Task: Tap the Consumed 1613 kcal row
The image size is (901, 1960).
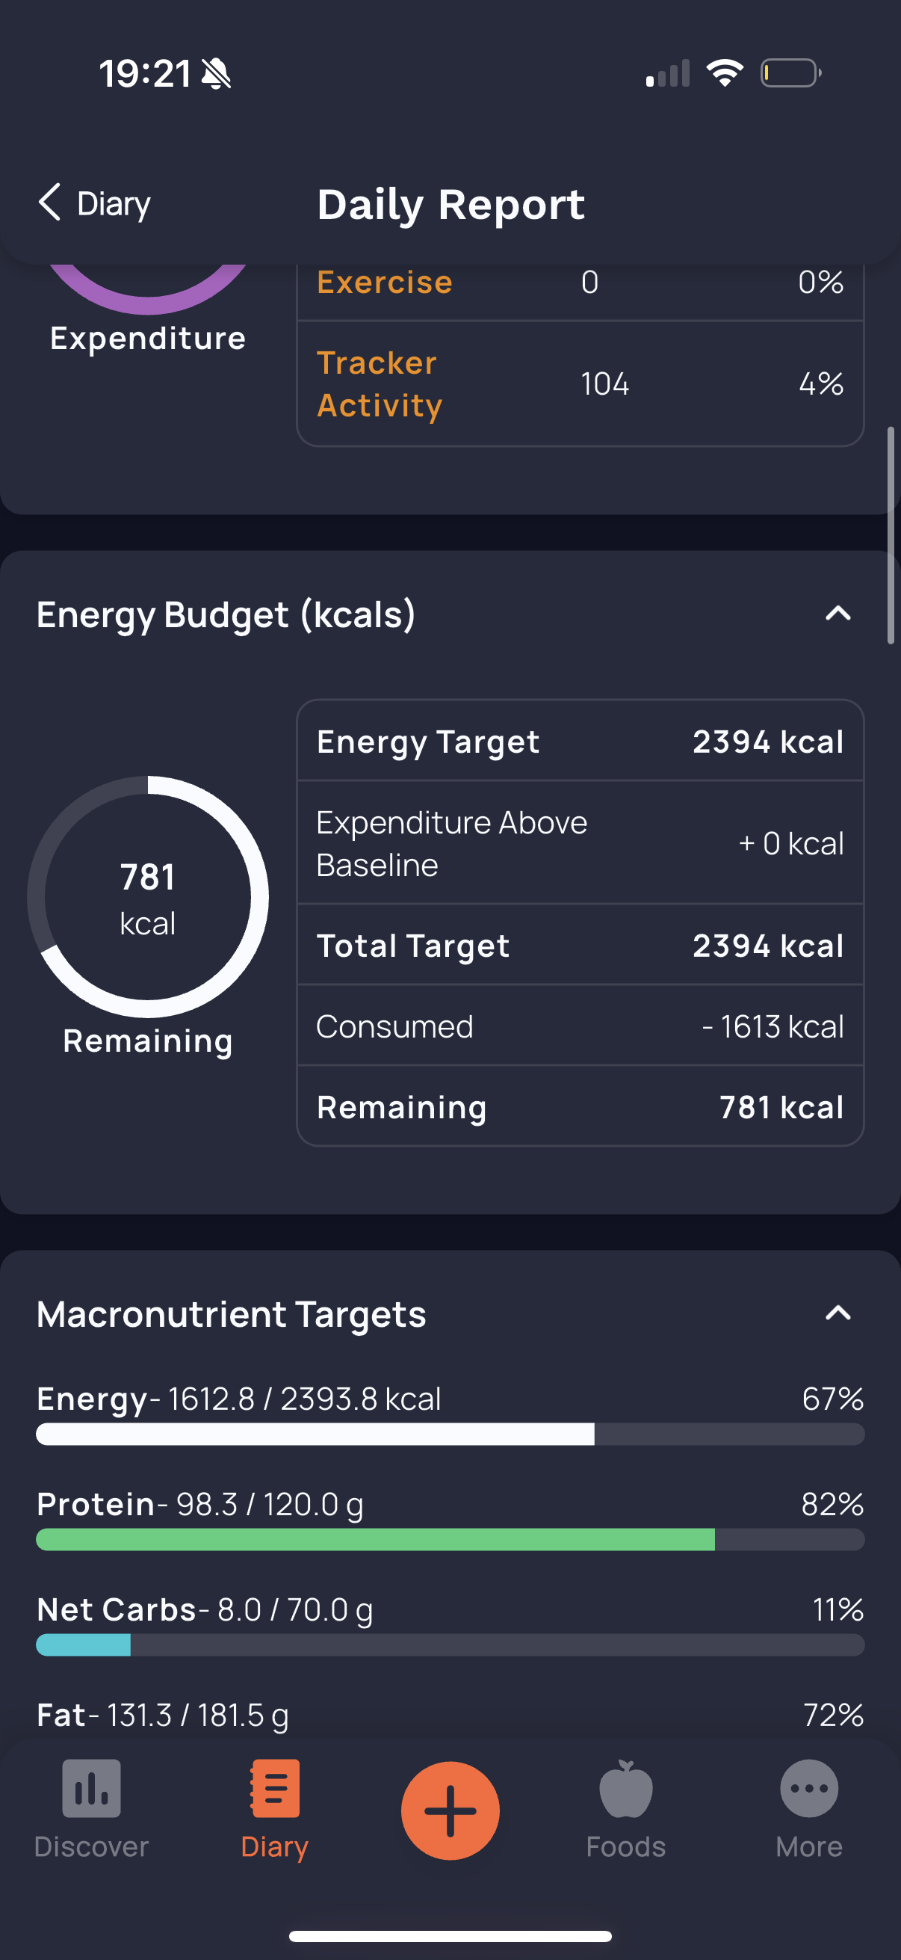Action: [580, 1026]
